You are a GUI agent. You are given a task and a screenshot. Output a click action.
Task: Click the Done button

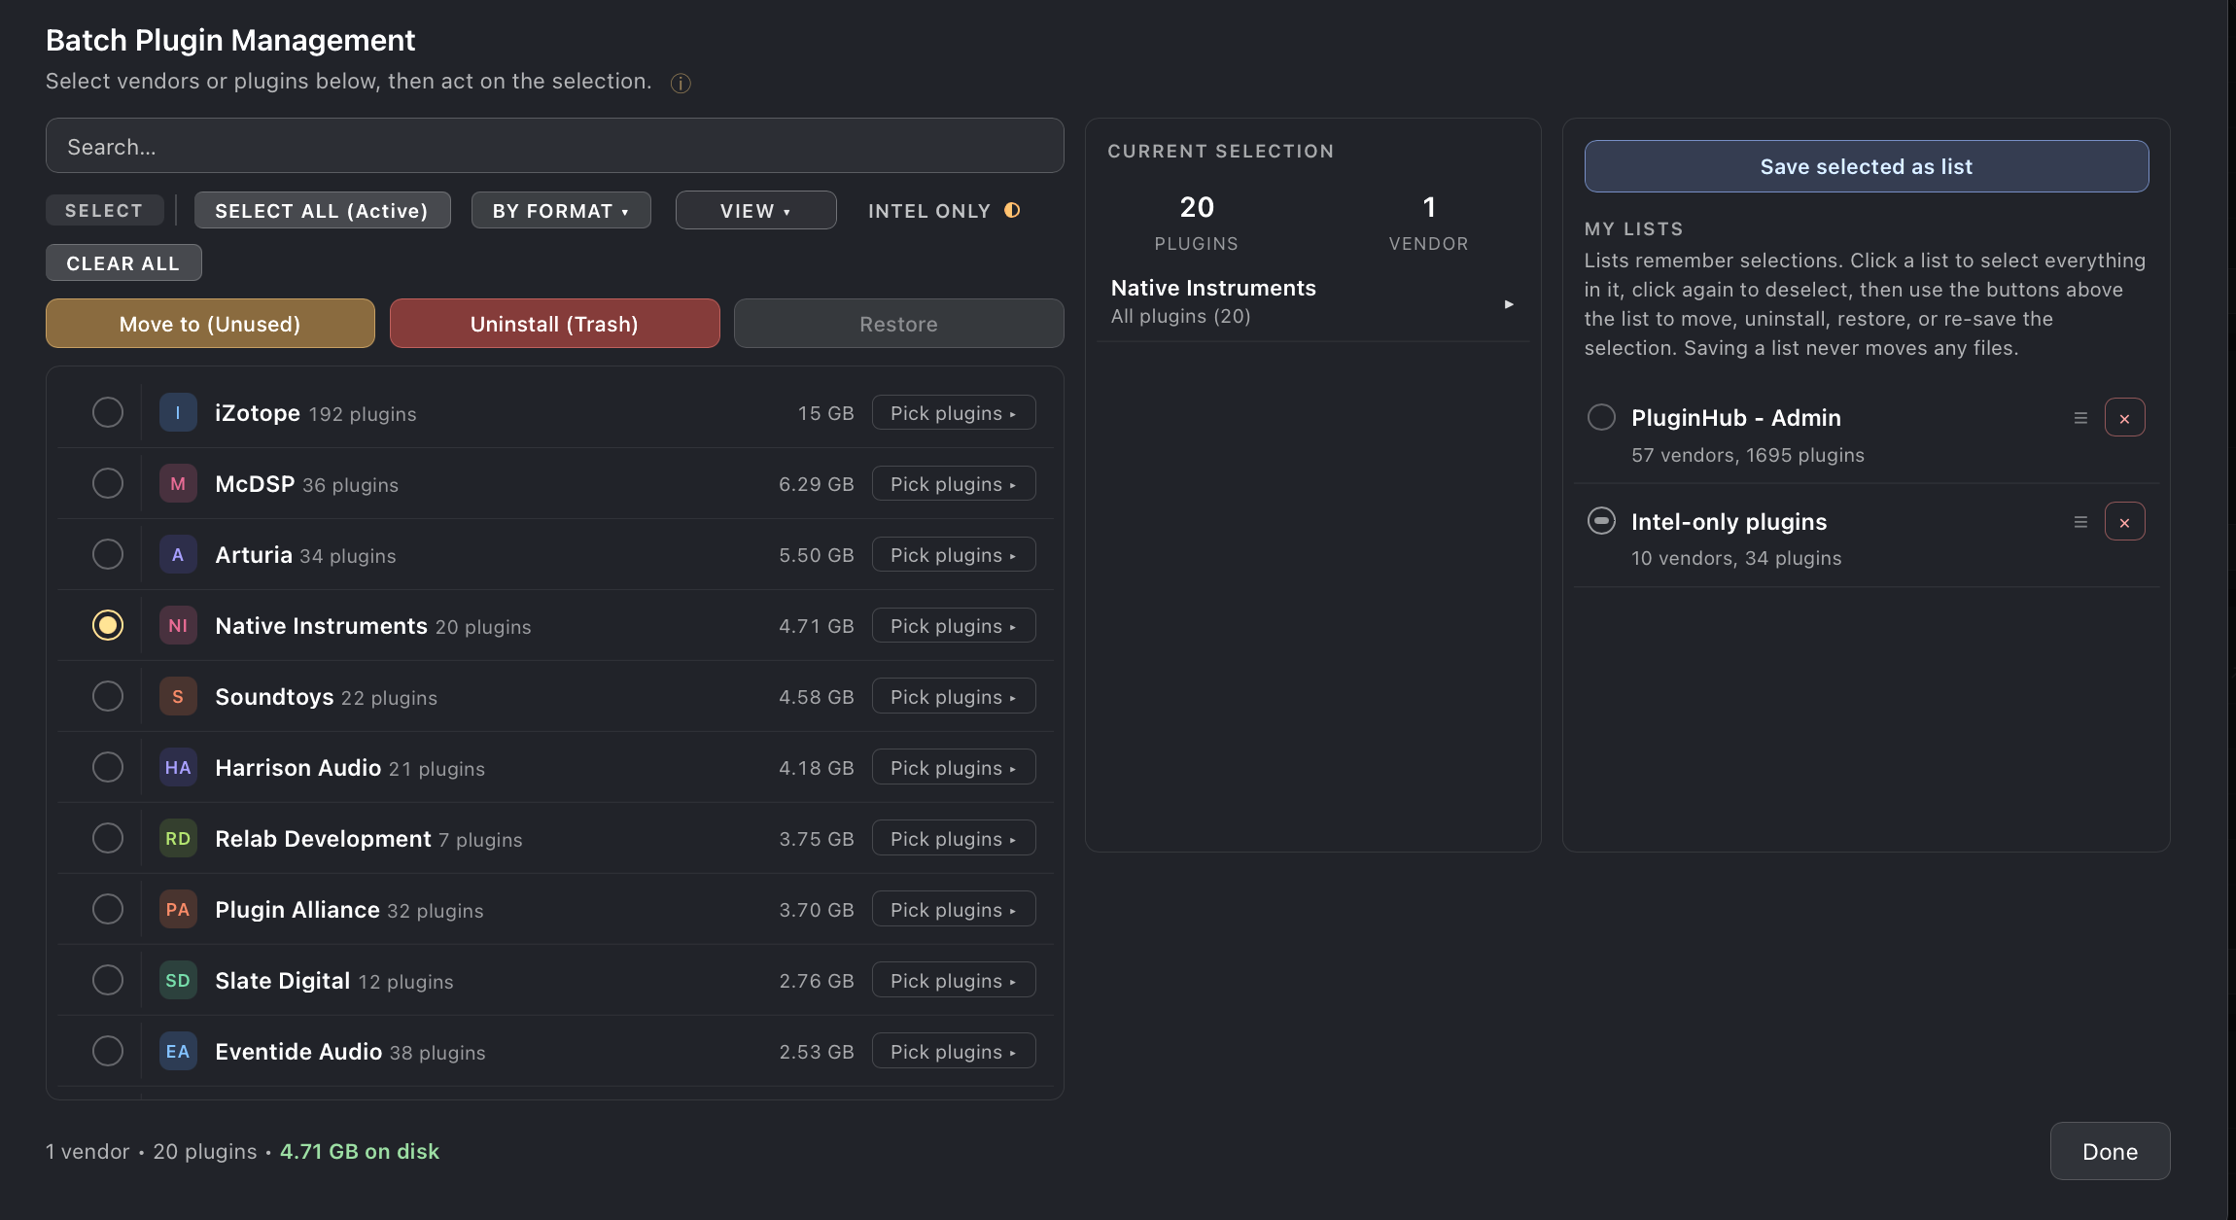pos(2110,1151)
